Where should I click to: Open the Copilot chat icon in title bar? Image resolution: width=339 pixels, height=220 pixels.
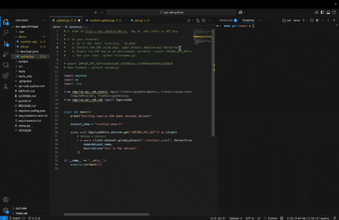tap(240, 12)
